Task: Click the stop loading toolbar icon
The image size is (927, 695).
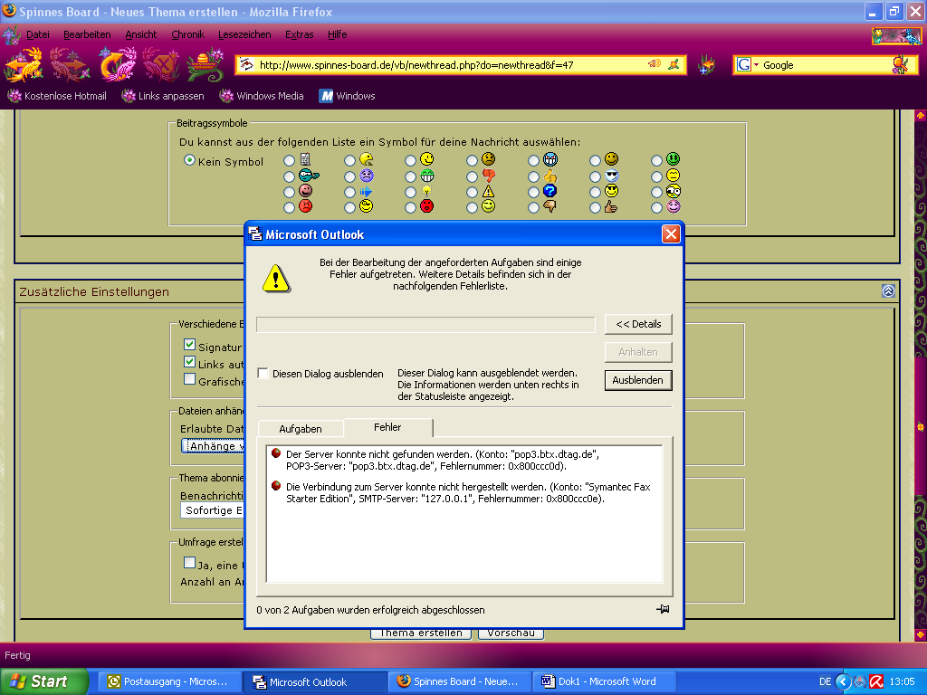Action: point(164,65)
